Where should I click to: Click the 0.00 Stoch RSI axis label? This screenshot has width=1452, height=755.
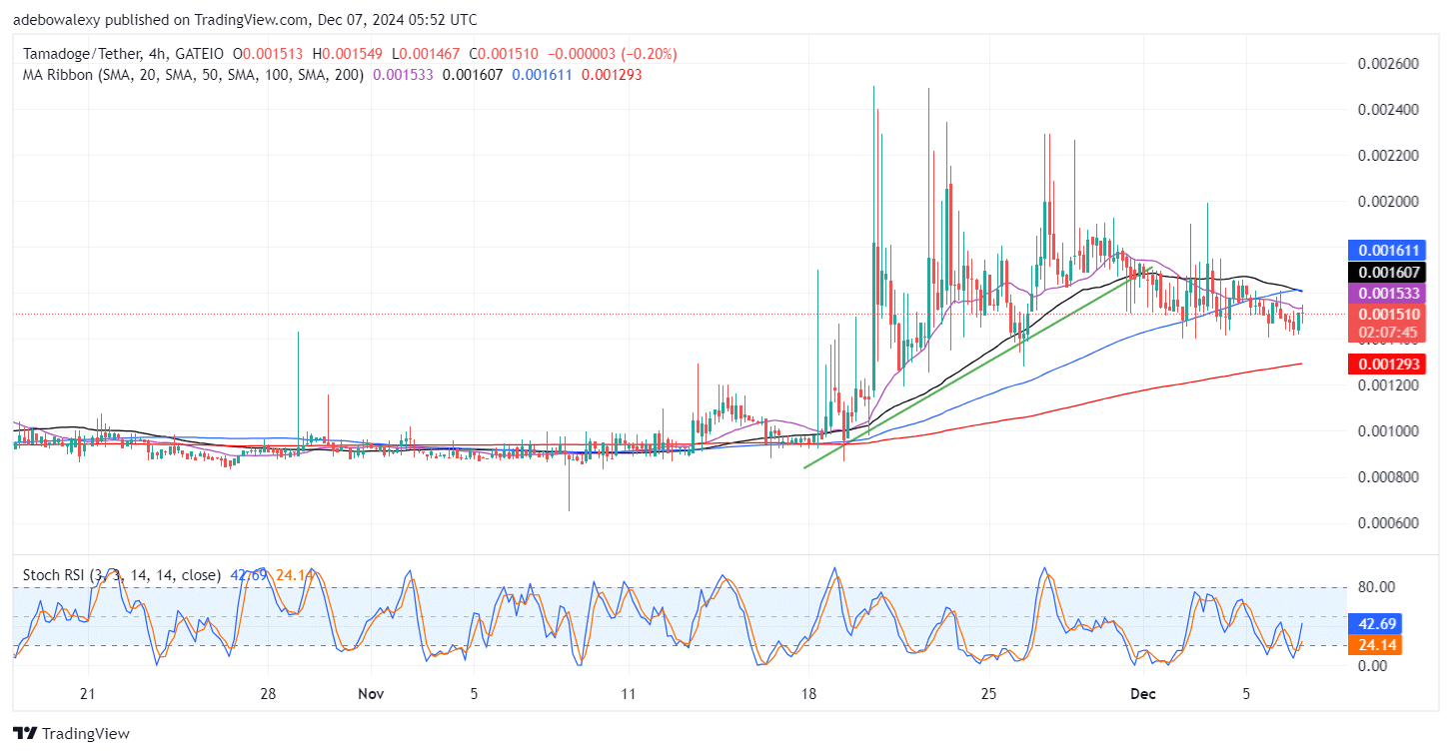[x=1373, y=665]
